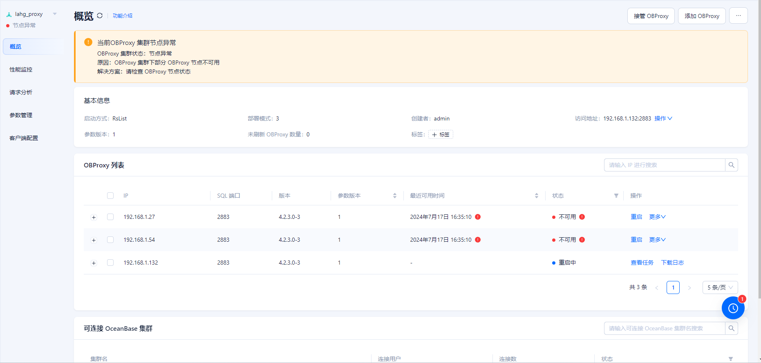Expand row details for 192.168.1.132
The image size is (761, 363).
(94, 263)
